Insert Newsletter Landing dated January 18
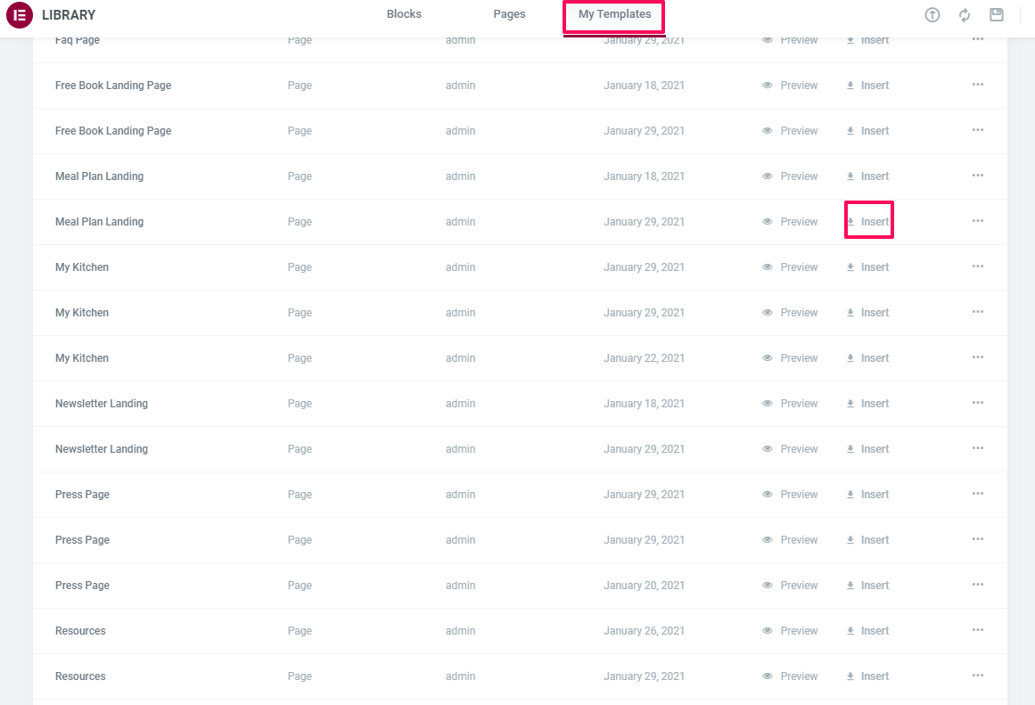Viewport: 1035px width, 705px height. click(x=868, y=404)
